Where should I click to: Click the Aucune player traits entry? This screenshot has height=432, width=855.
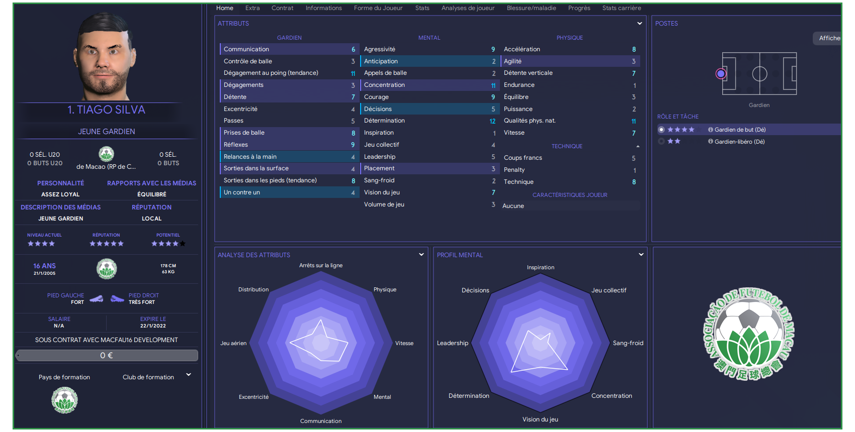coord(570,206)
